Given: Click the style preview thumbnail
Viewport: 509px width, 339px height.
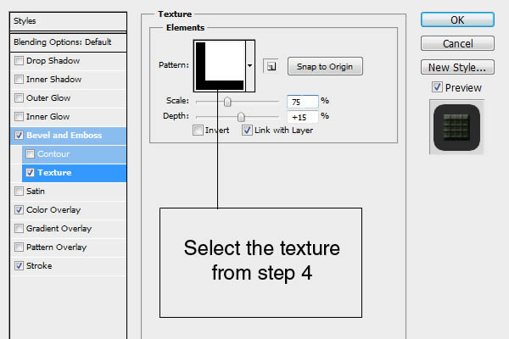Looking at the screenshot, I should click(x=458, y=128).
